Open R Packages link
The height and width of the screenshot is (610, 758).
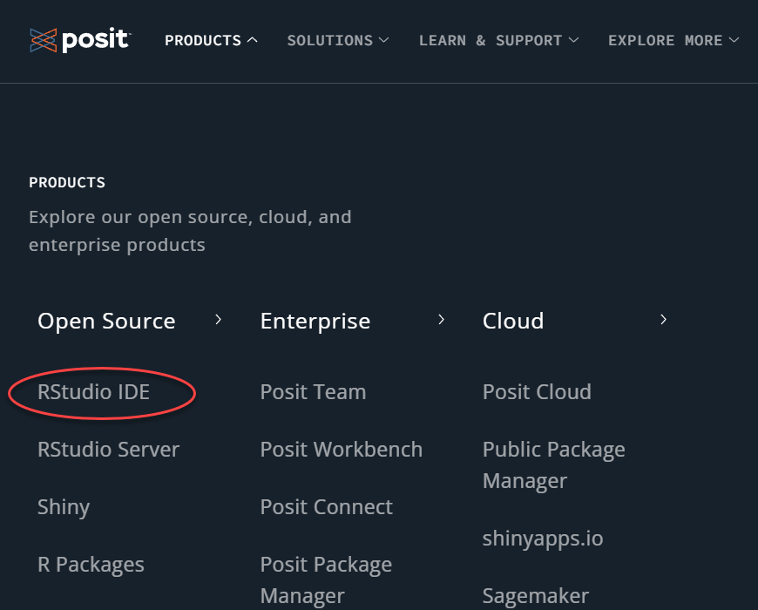click(x=91, y=565)
